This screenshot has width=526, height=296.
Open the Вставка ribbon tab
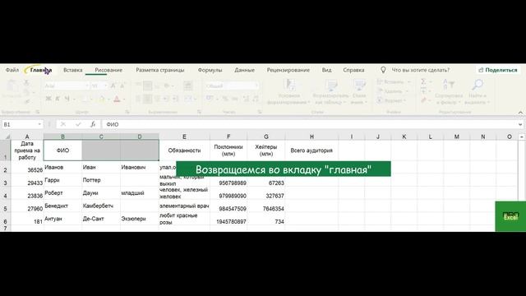pos(73,70)
